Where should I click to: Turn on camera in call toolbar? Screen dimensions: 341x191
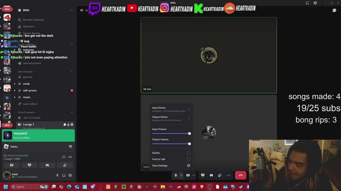(188, 175)
